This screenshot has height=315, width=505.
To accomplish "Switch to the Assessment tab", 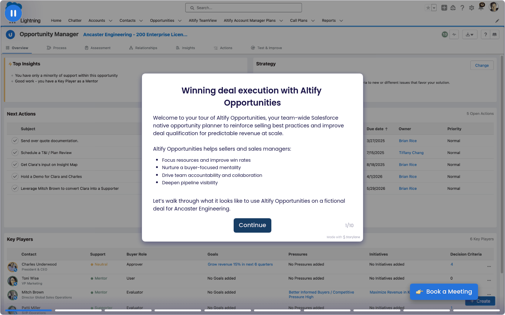I will point(98,48).
